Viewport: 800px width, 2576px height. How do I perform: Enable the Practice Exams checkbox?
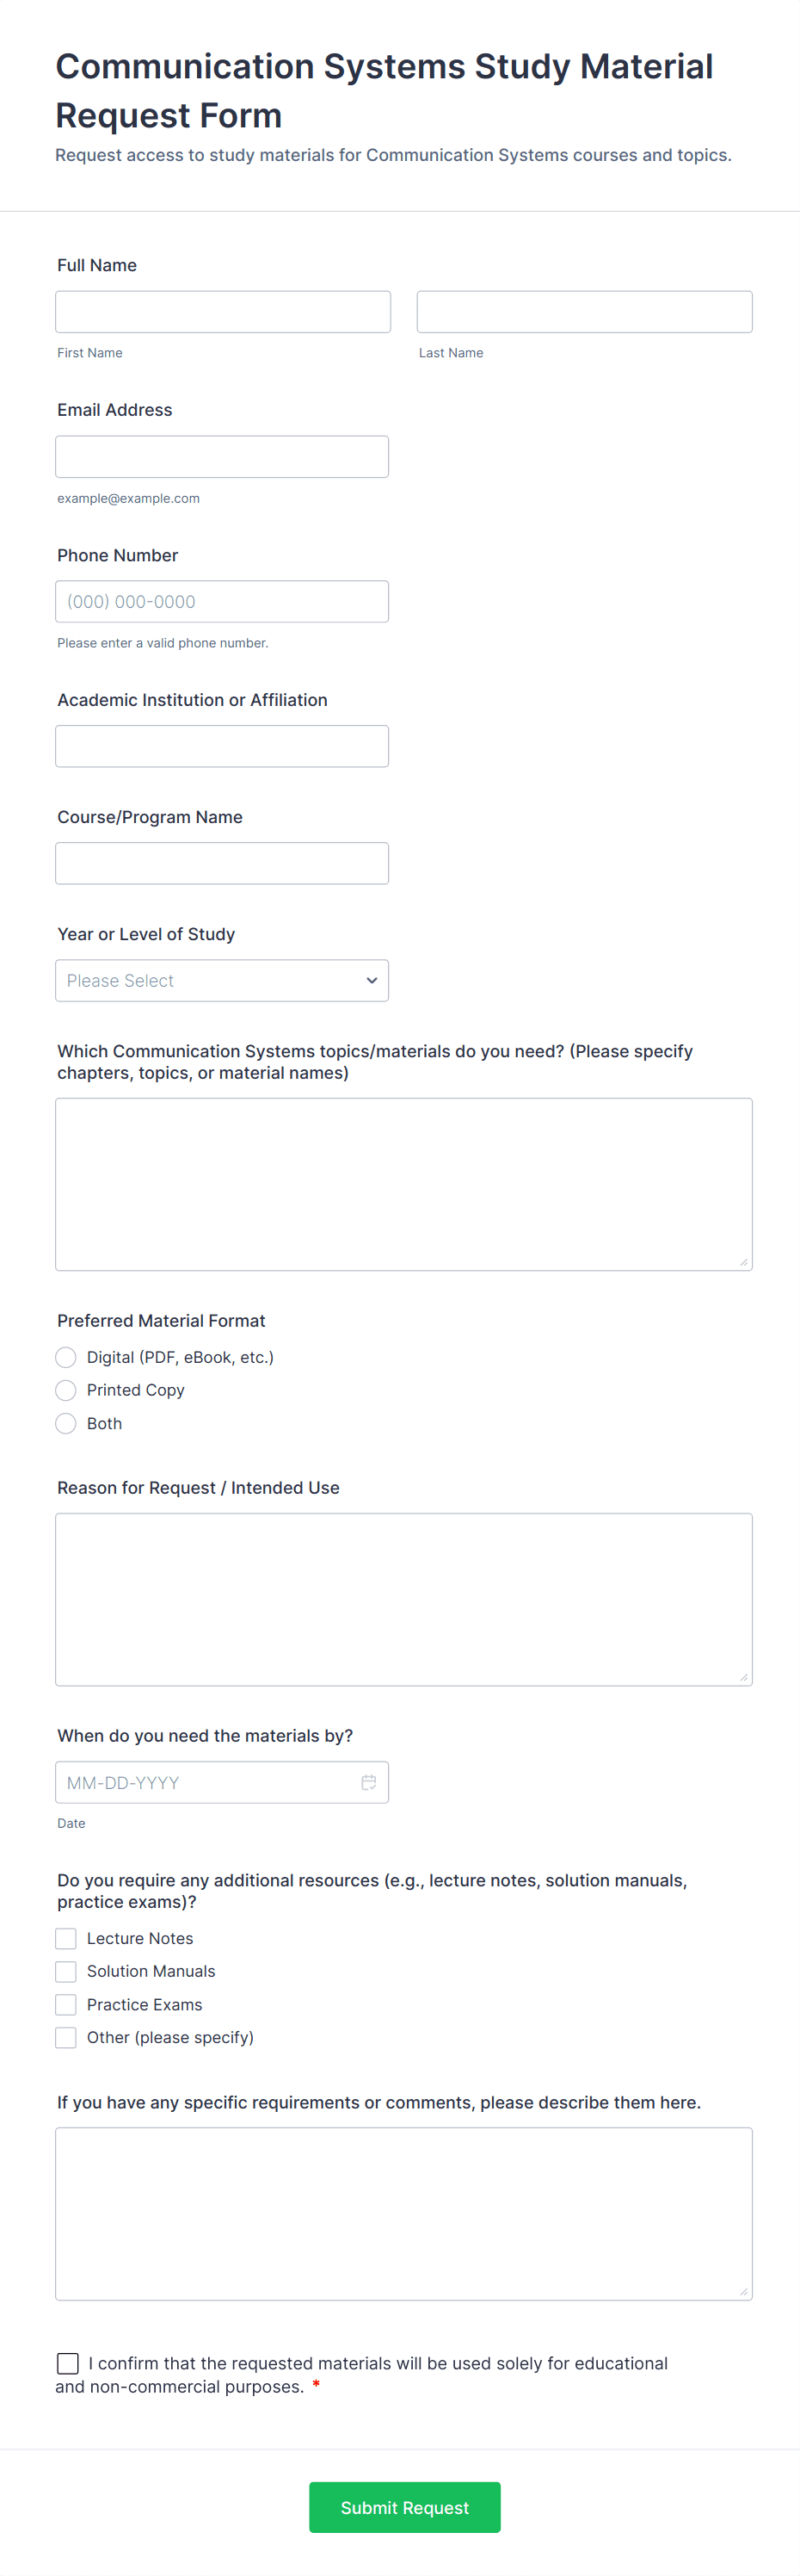[x=66, y=2004]
